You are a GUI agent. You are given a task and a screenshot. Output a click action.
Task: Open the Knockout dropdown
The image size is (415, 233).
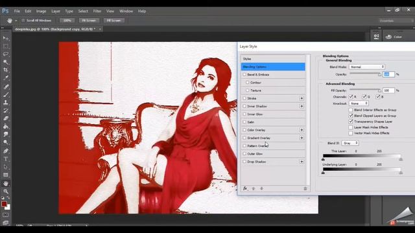coord(359,104)
